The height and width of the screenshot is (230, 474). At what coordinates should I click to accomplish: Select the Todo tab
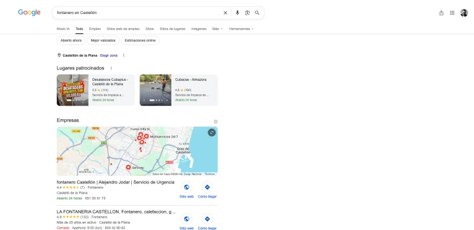point(79,29)
